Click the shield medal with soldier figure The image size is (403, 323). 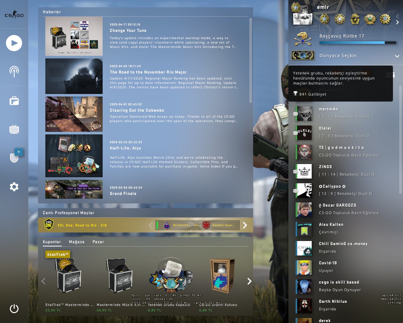(355, 19)
